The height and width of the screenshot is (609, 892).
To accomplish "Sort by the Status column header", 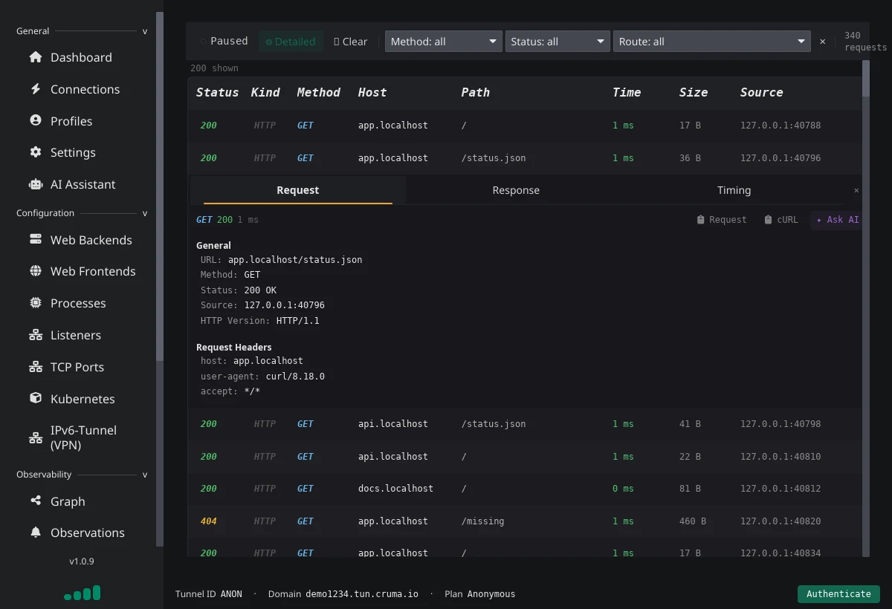I will point(217,92).
